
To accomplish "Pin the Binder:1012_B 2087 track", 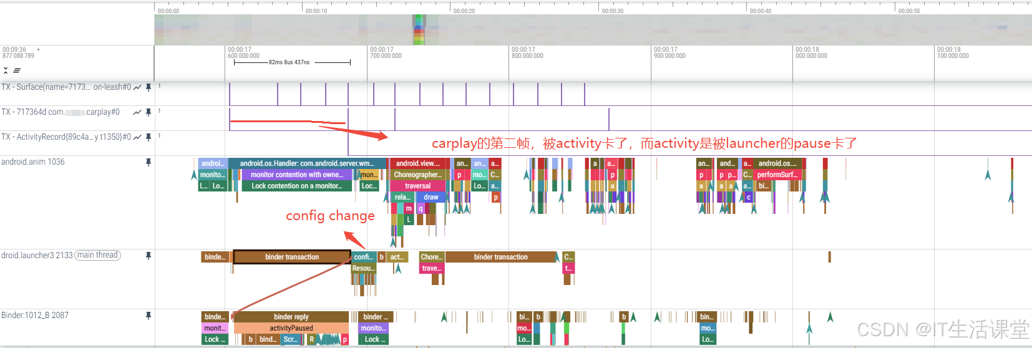I will click(x=148, y=316).
